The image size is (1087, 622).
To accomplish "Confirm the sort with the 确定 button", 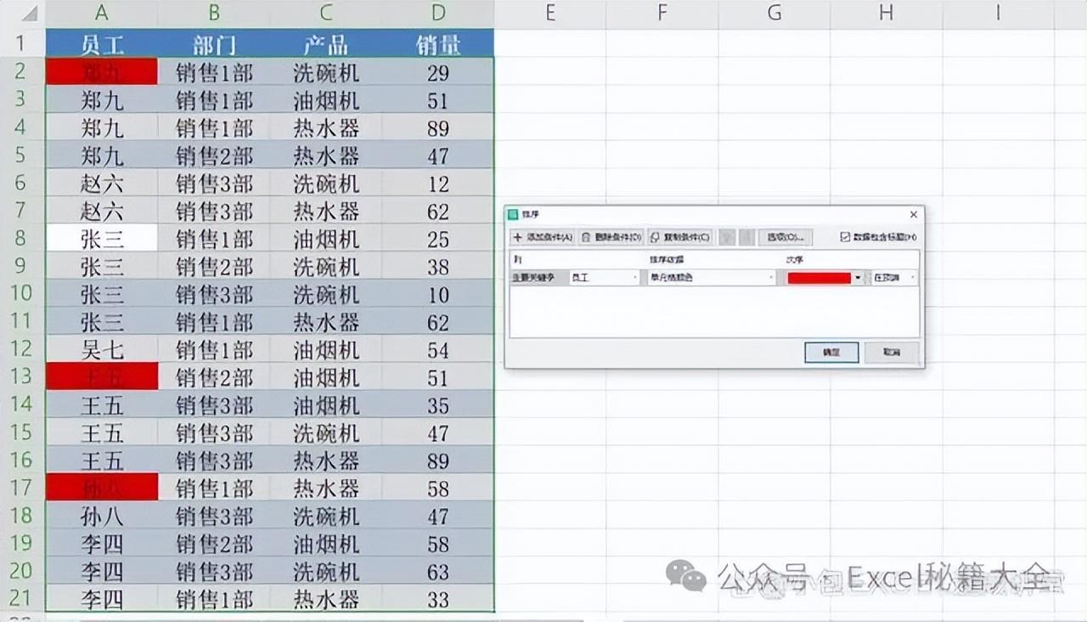I will point(831,352).
